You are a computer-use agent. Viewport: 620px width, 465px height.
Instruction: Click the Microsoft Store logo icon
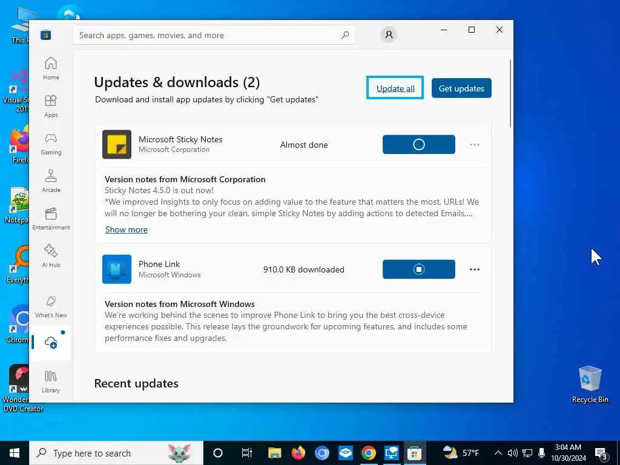[x=45, y=35]
